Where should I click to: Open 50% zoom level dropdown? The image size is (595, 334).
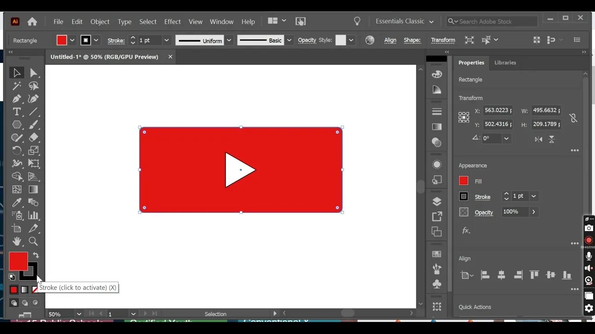pos(79,314)
